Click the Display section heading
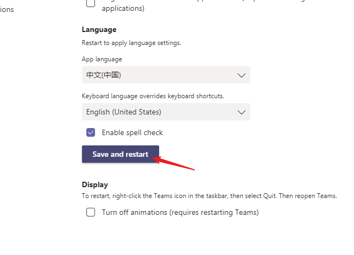The height and width of the screenshot is (255, 354). coord(95,184)
